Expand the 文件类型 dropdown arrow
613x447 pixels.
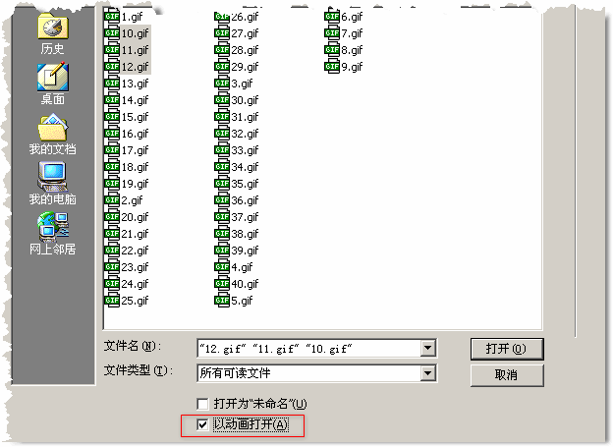tap(428, 373)
